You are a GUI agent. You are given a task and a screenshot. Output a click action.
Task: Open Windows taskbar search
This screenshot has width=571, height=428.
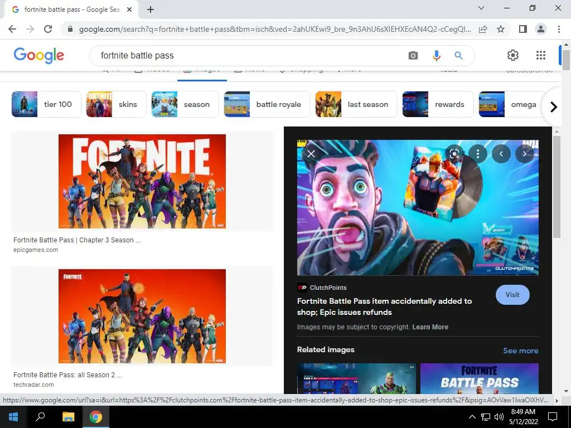click(40, 417)
